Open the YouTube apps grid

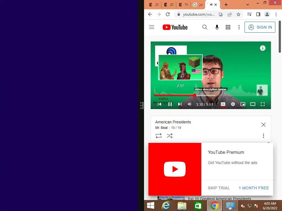click(x=228, y=27)
